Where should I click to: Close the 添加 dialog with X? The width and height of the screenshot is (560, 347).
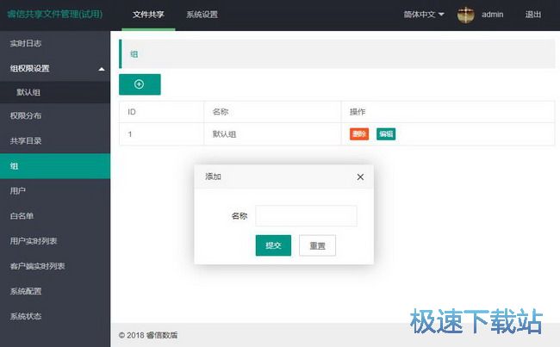click(360, 177)
